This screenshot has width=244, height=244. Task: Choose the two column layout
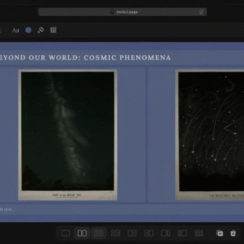pyautogui.click(x=82, y=233)
